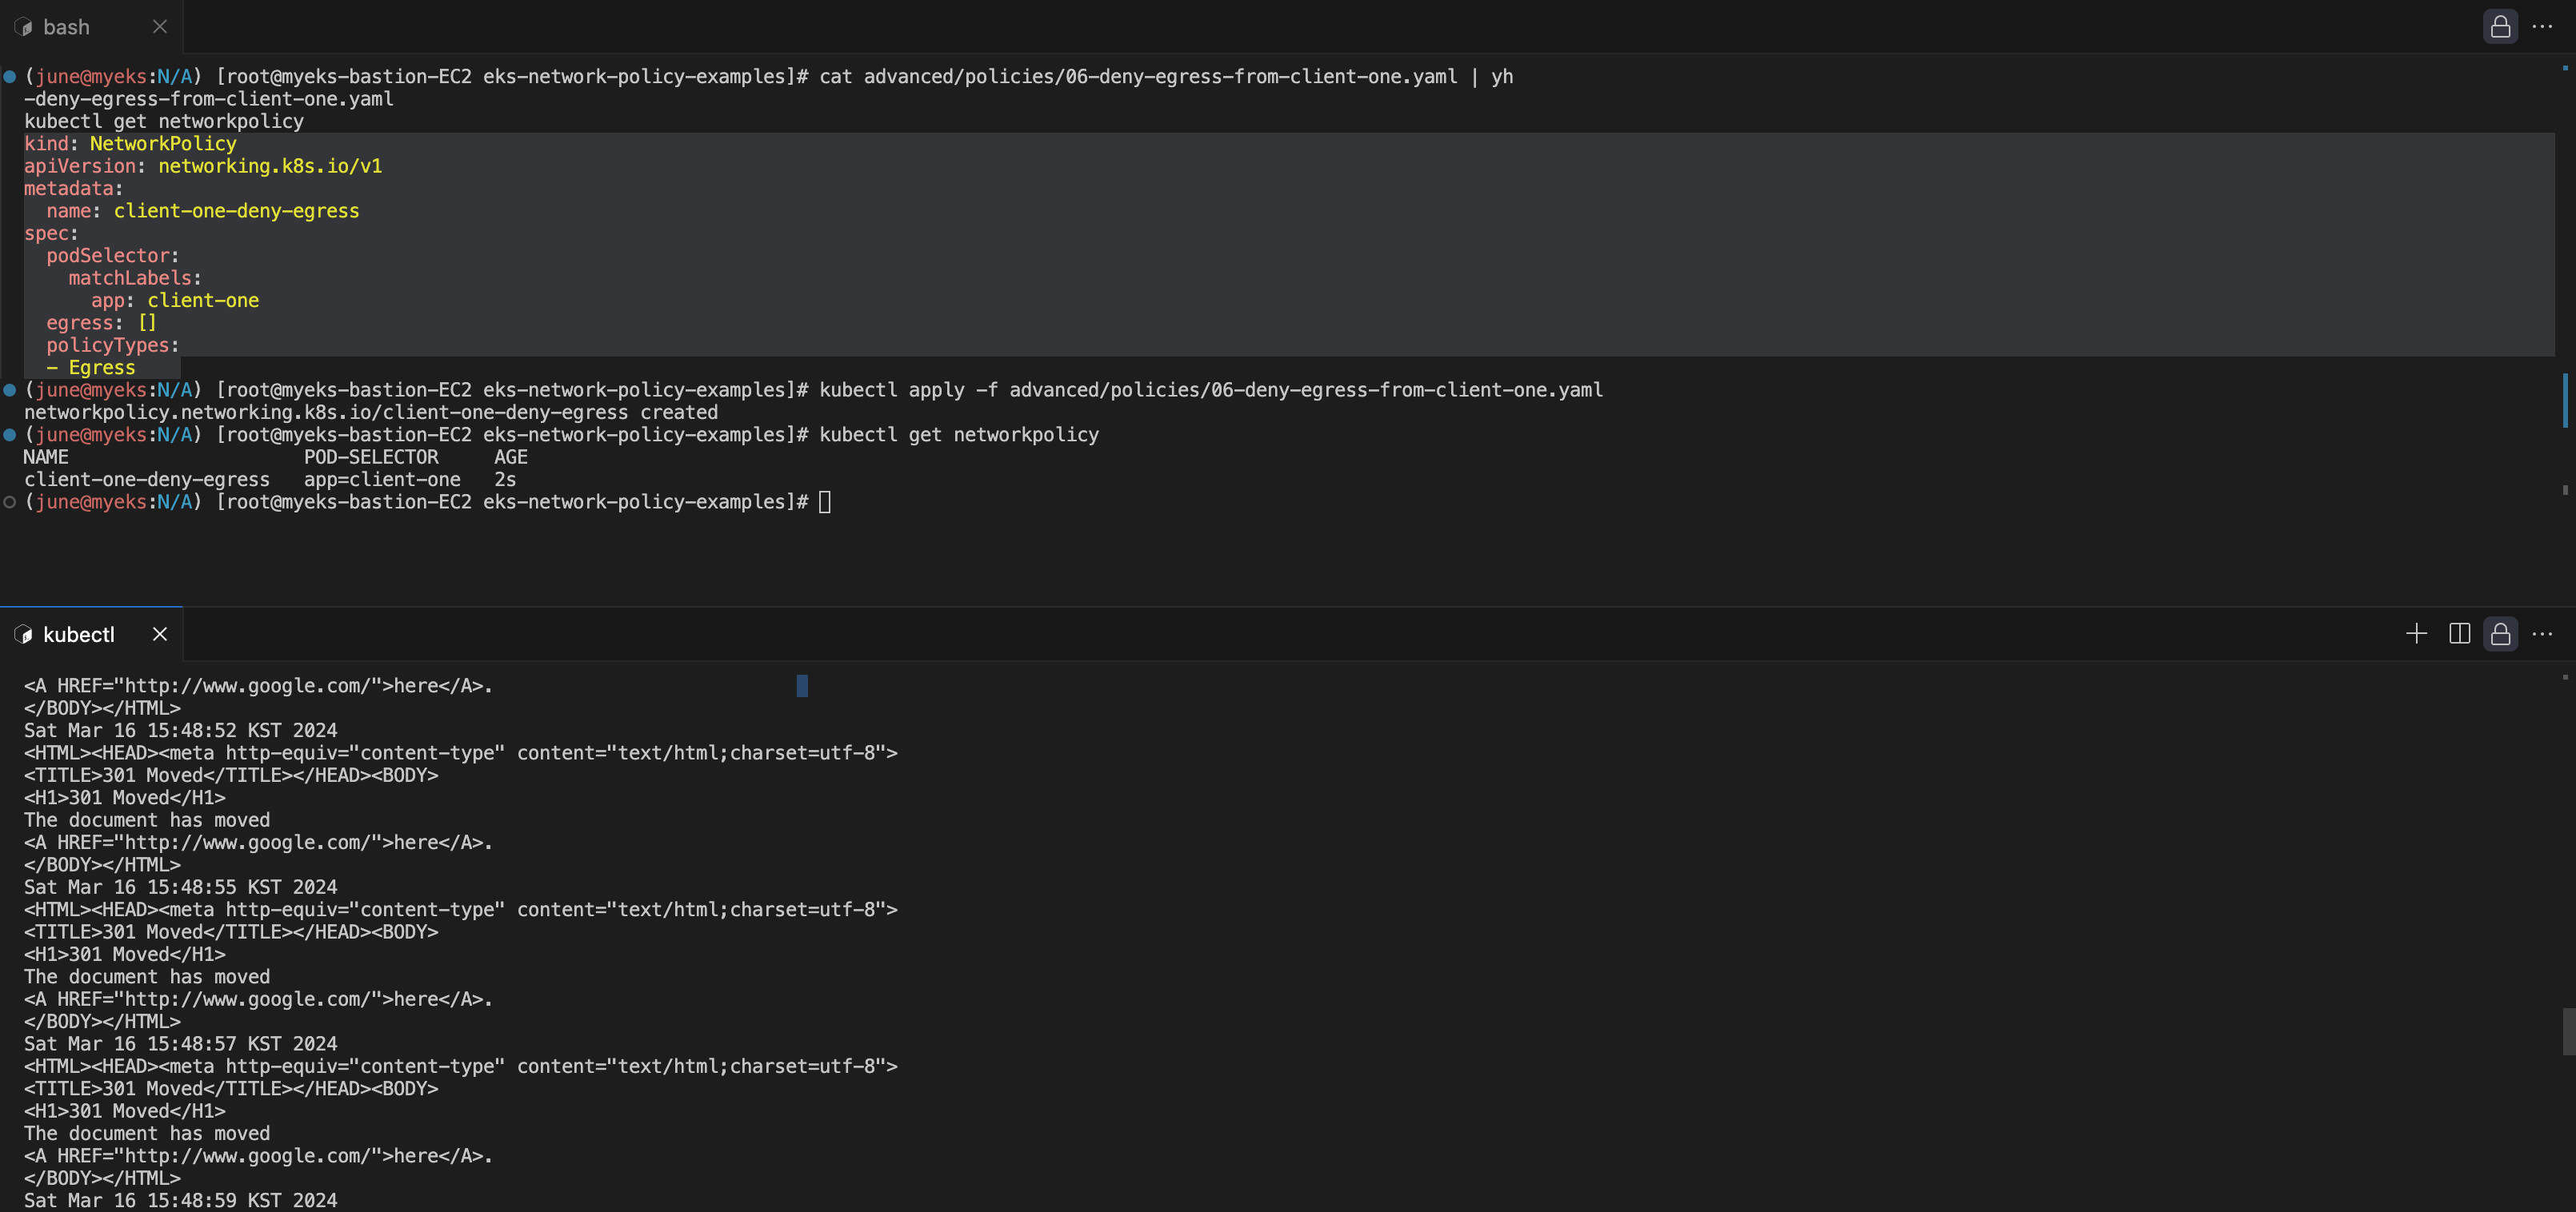Click the text 'client-one-deny-egress' in the table row

coord(147,480)
